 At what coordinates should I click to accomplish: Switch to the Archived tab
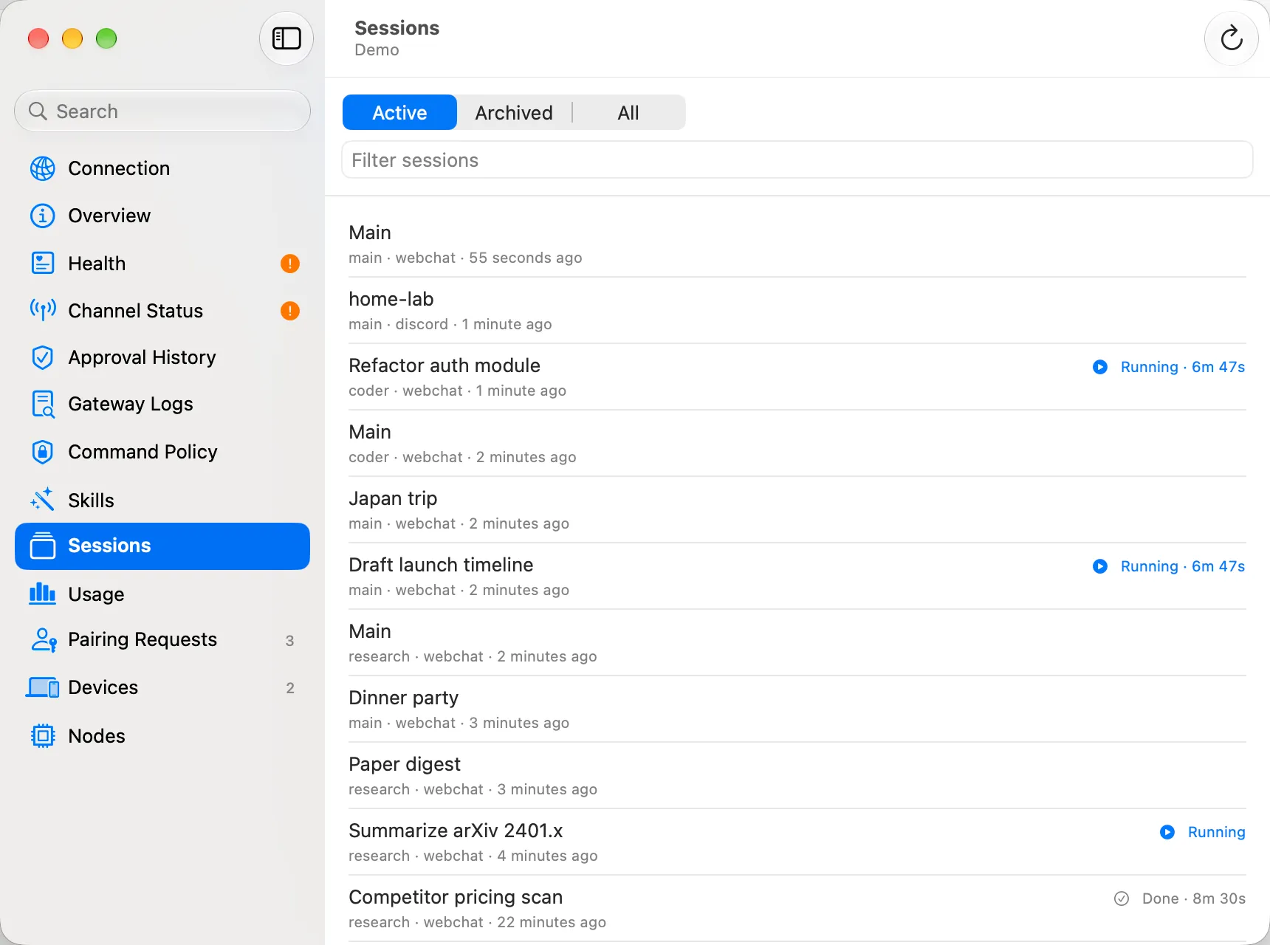coord(514,112)
